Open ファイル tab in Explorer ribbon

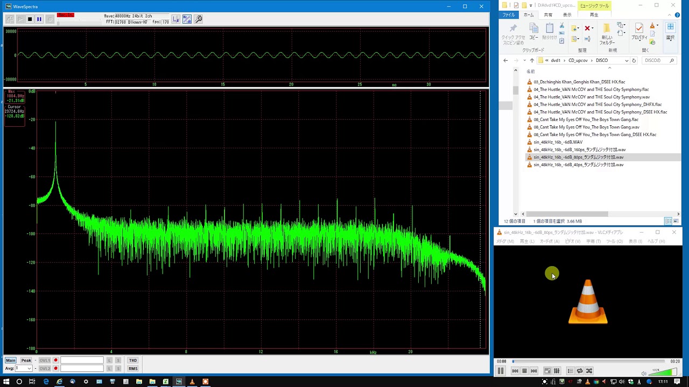509,15
